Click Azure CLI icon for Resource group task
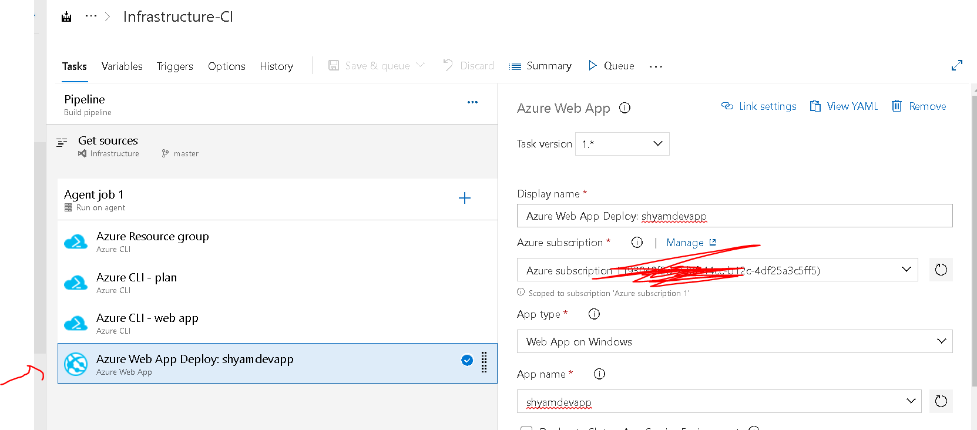Image resolution: width=977 pixels, height=430 pixels. point(76,241)
